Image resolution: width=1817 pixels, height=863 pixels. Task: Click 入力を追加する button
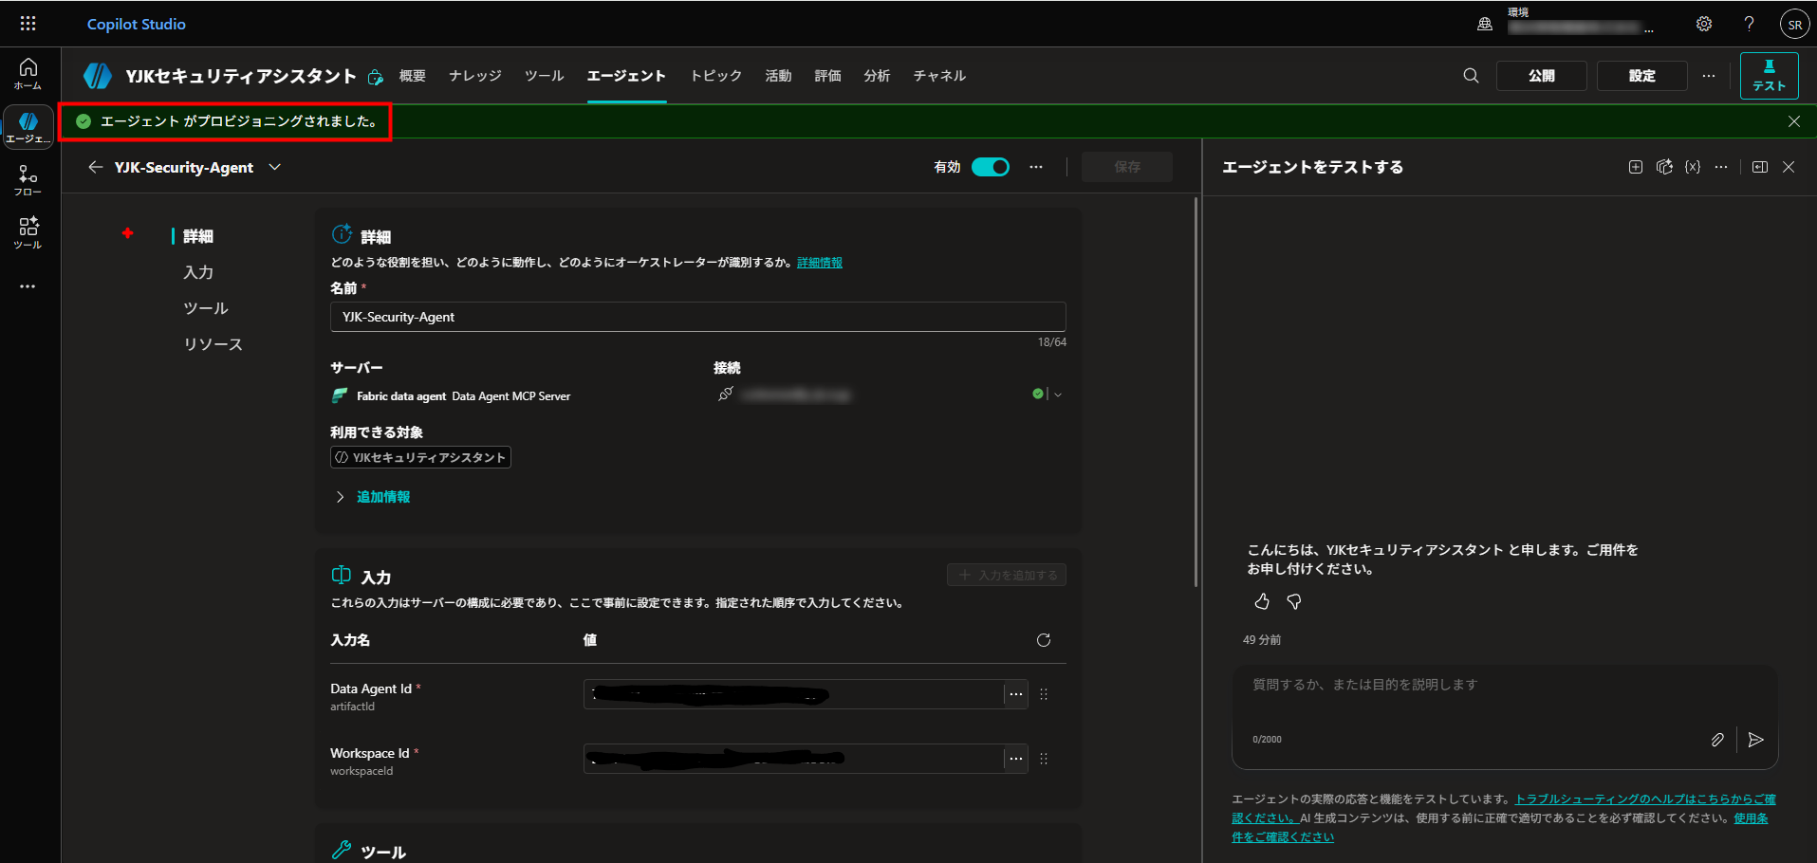pos(1007,575)
